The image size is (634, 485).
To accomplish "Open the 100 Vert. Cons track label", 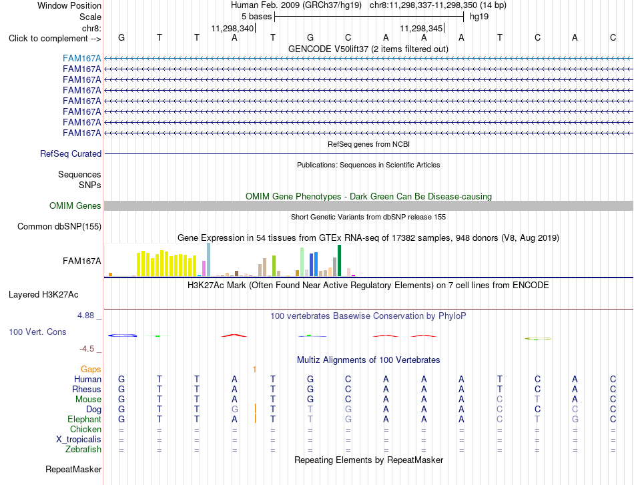I will click(37, 332).
